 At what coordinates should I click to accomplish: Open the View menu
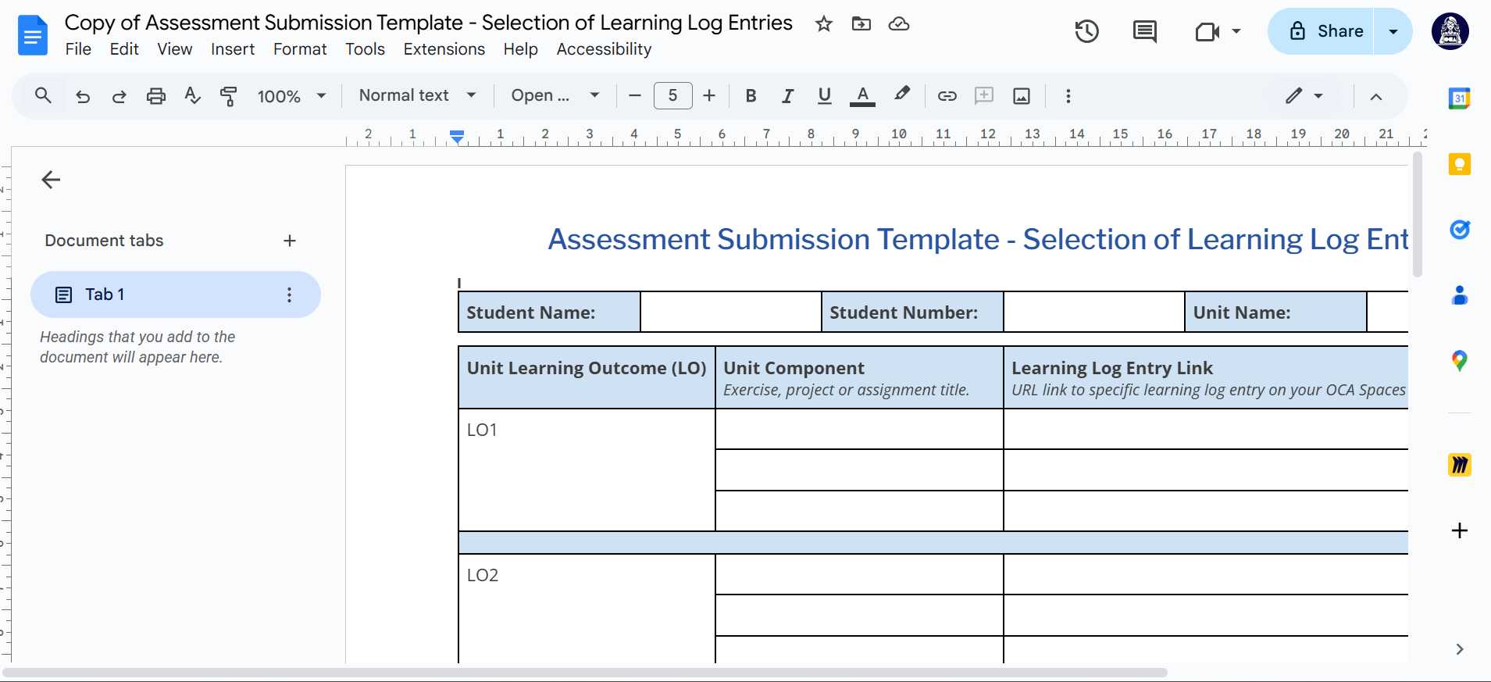(x=174, y=49)
